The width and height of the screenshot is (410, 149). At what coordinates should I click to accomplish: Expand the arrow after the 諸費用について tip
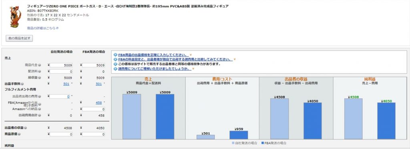pos(193,69)
